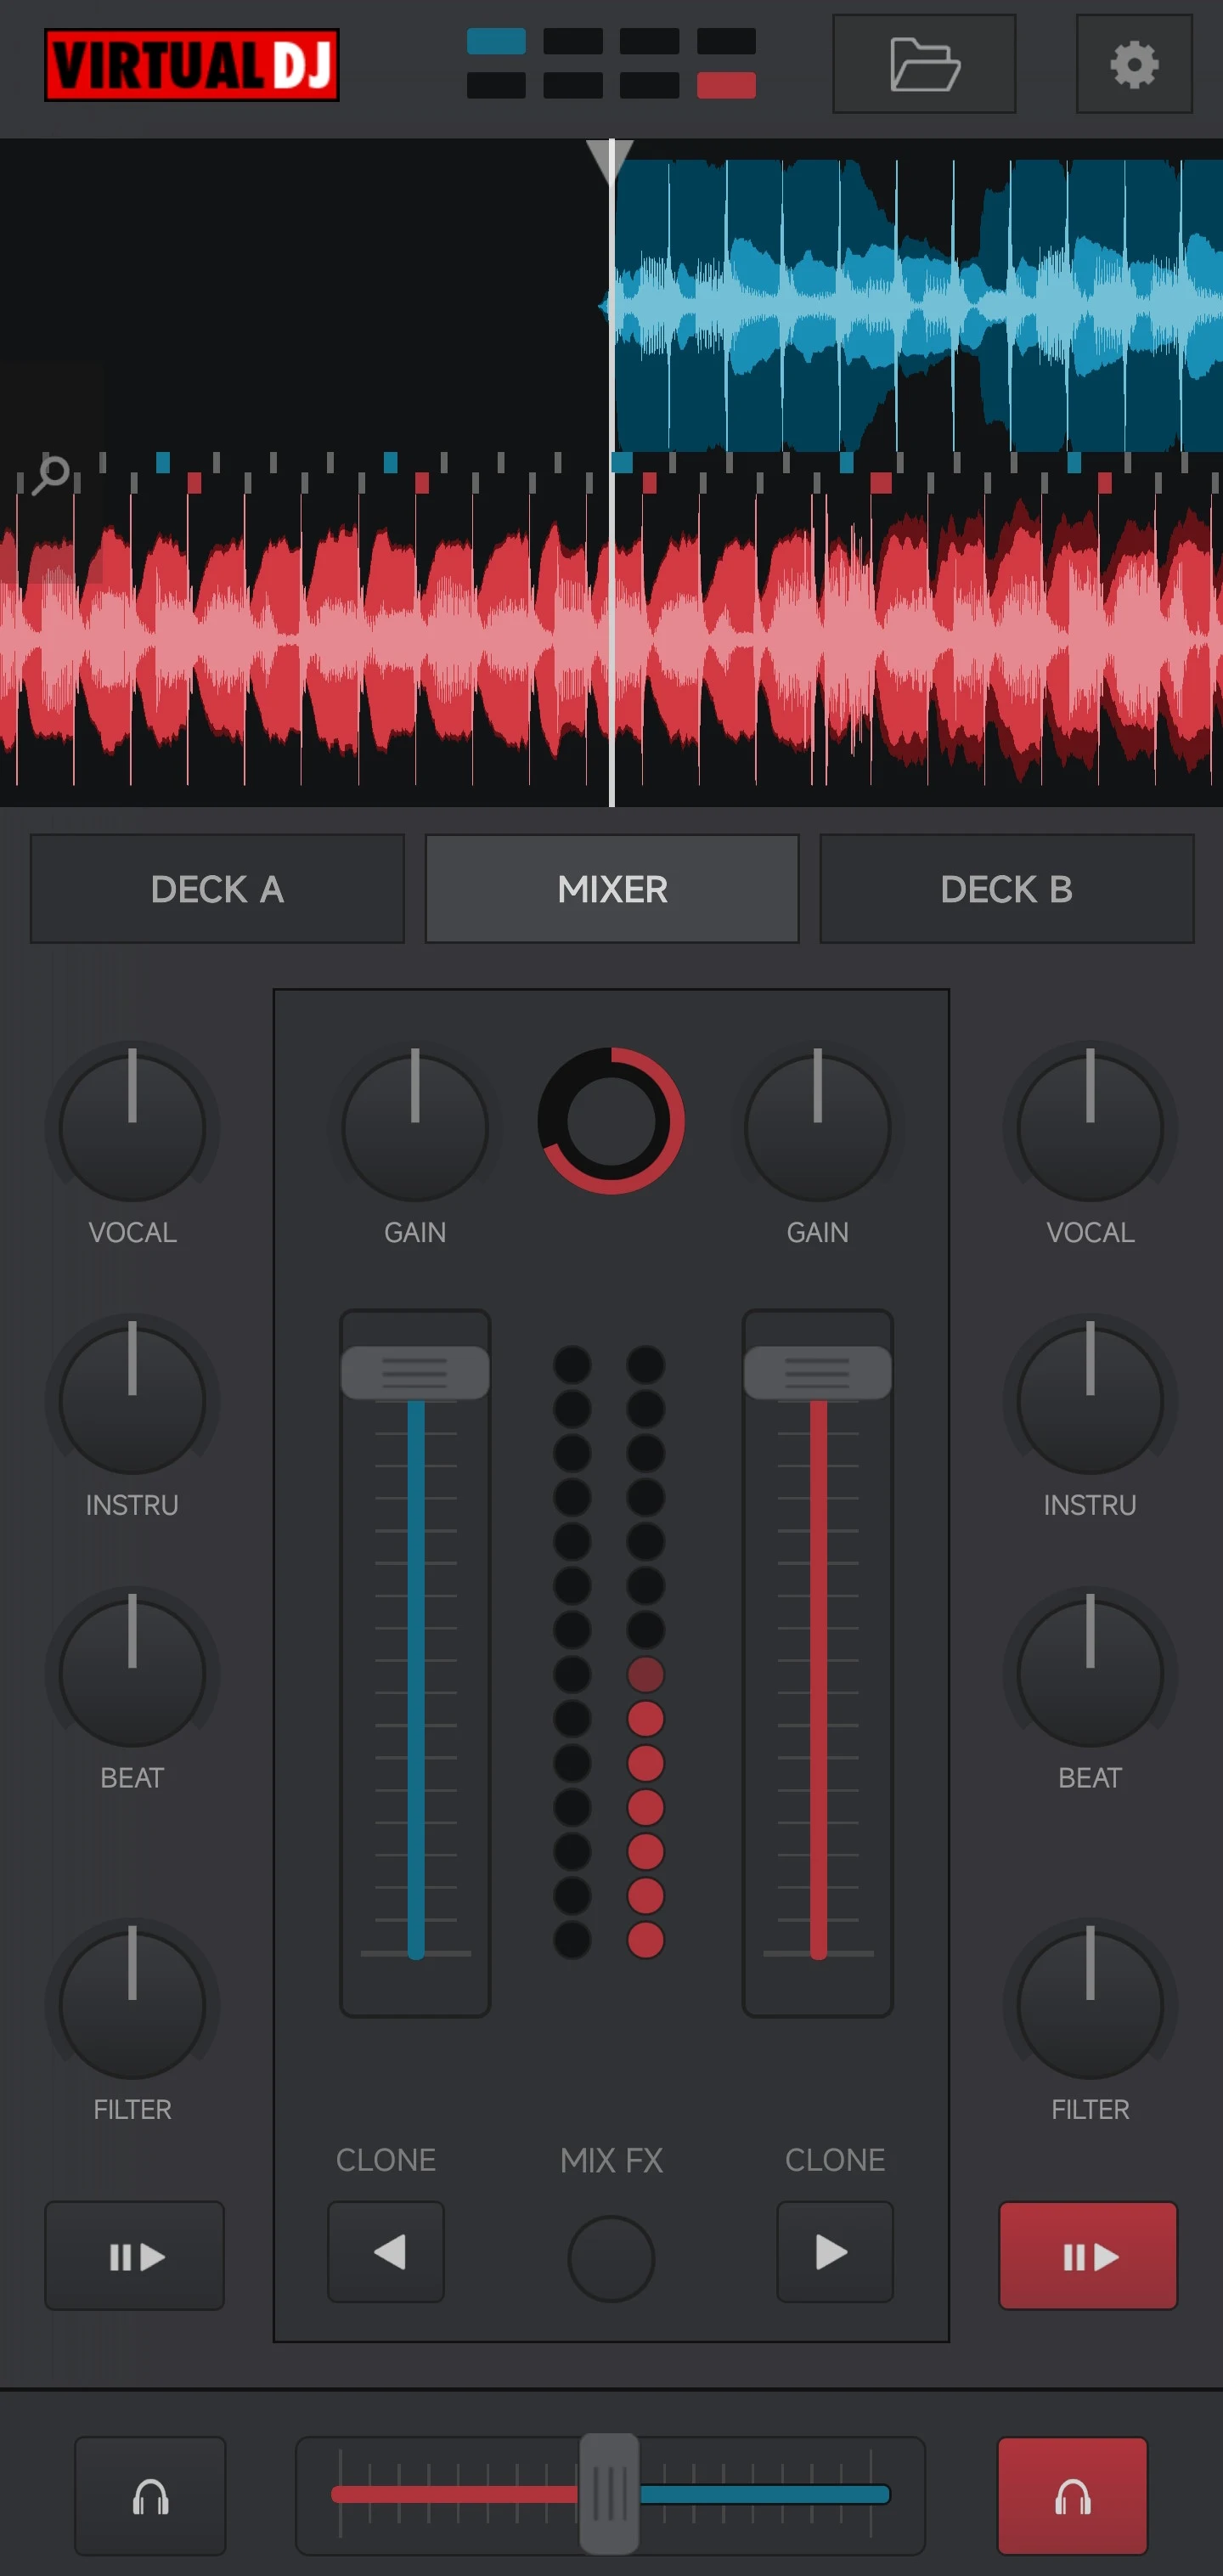Click the VirtualDJ logo
This screenshot has width=1223, height=2576.
pos(192,65)
